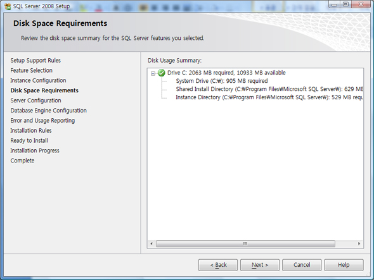
Task: Select Error and Usage Reporting step
Action: point(42,121)
